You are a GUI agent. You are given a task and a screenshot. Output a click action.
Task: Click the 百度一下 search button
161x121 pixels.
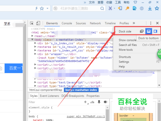pos(14,68)
